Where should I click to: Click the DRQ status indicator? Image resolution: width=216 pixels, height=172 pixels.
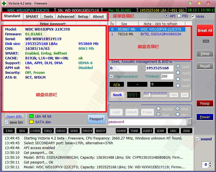48,131
